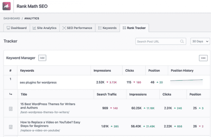Image resolution: width=211 pixels, height=137 pixels.
Task: Click the post table Position header
Action: point(195,94)
